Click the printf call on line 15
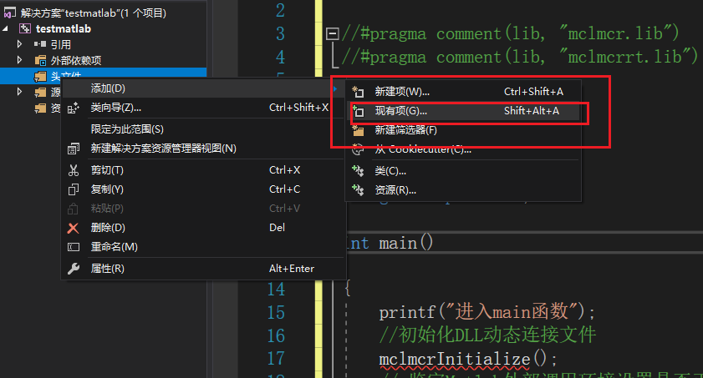The width and height of the screenshot is (703, 378). (487, 312)
